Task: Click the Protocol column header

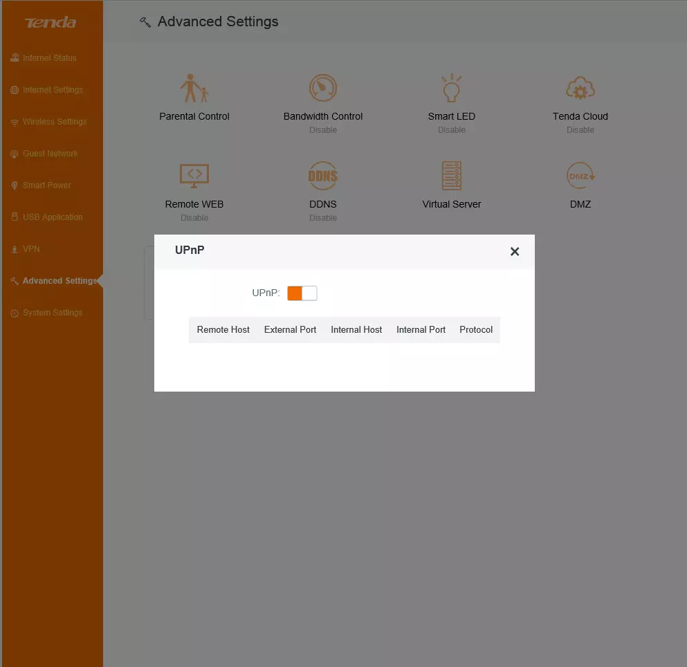Action: coord(476,329)
